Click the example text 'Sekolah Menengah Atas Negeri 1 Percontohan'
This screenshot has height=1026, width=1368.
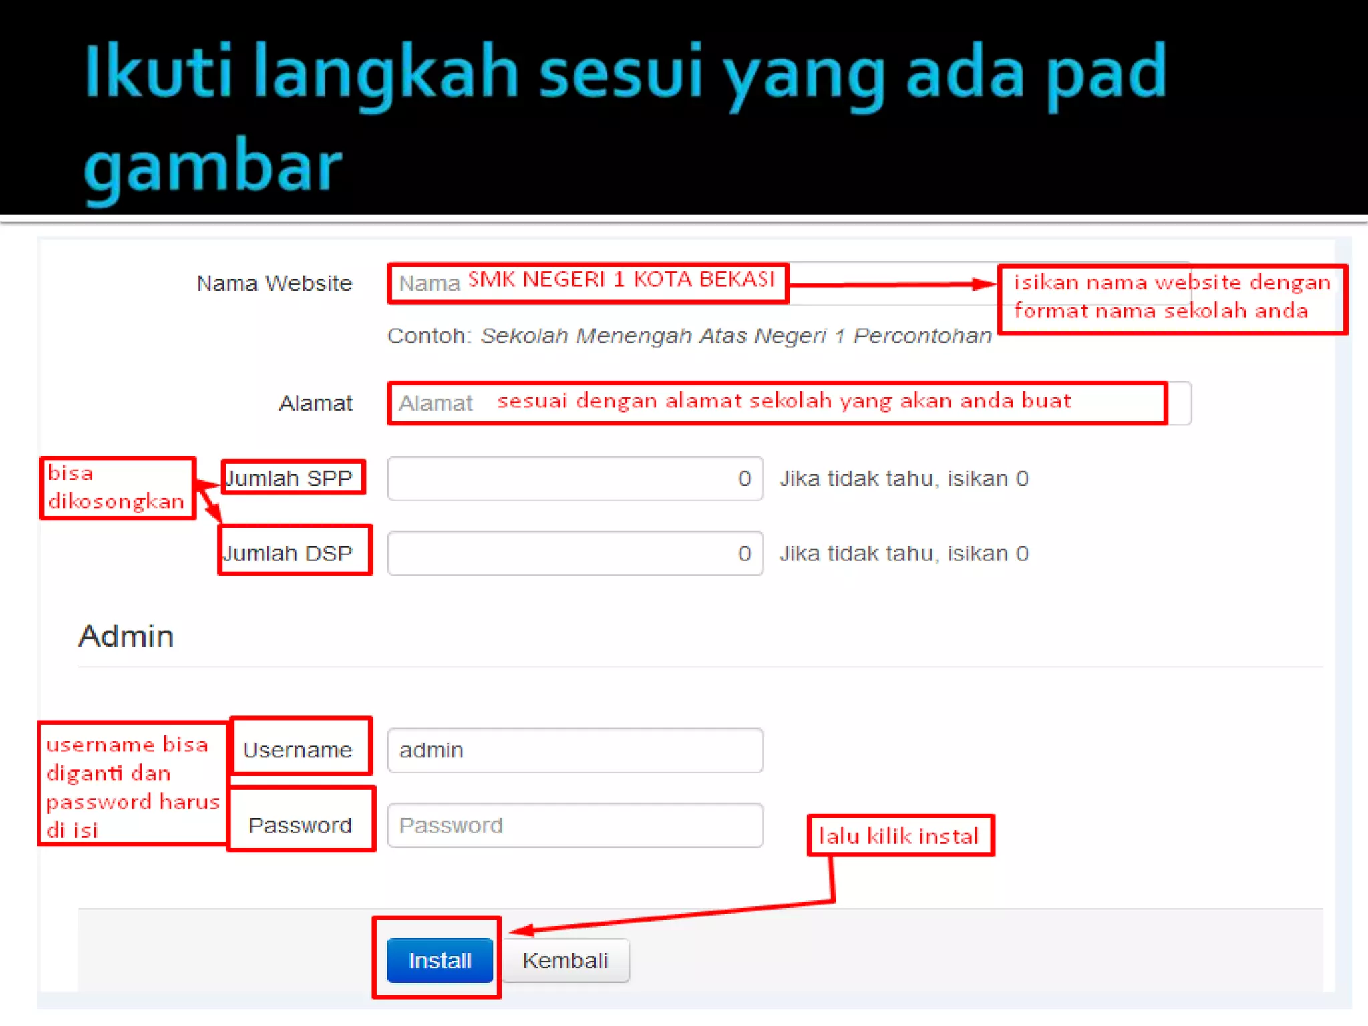[736, 336]
